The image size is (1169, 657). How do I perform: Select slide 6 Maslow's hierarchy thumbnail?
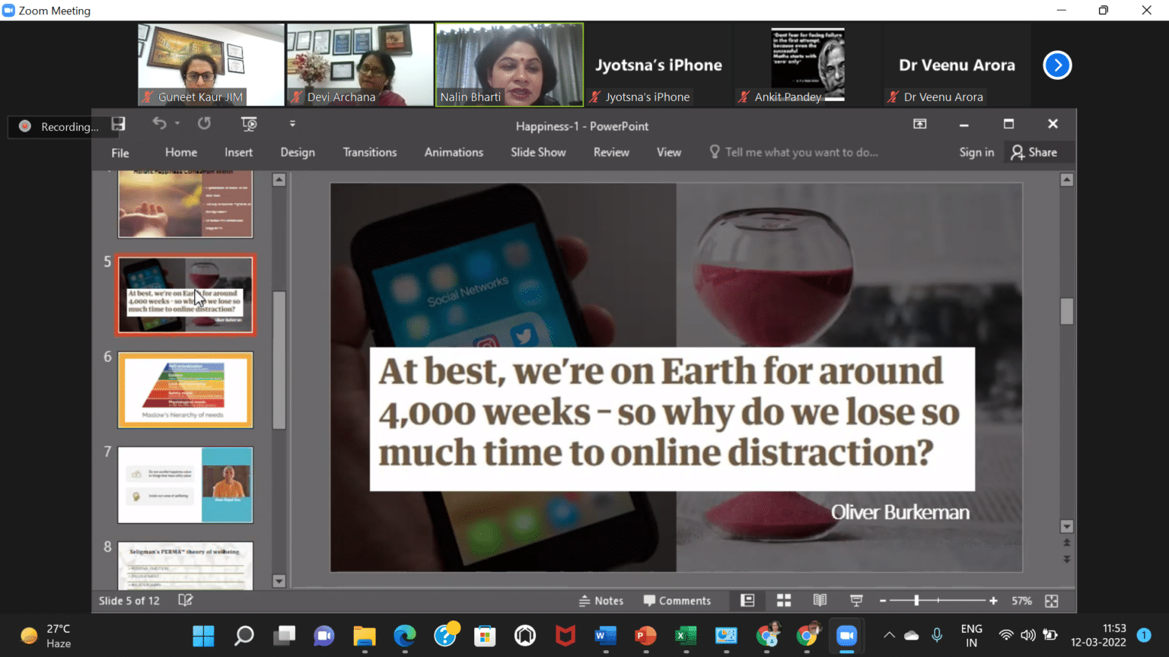click(185, 390)
